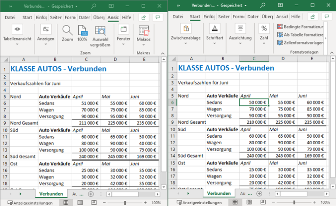The image size is (336, 206).
Task: Open comments icon in right window
Action: pyautogui.click(x=327, y=17)
